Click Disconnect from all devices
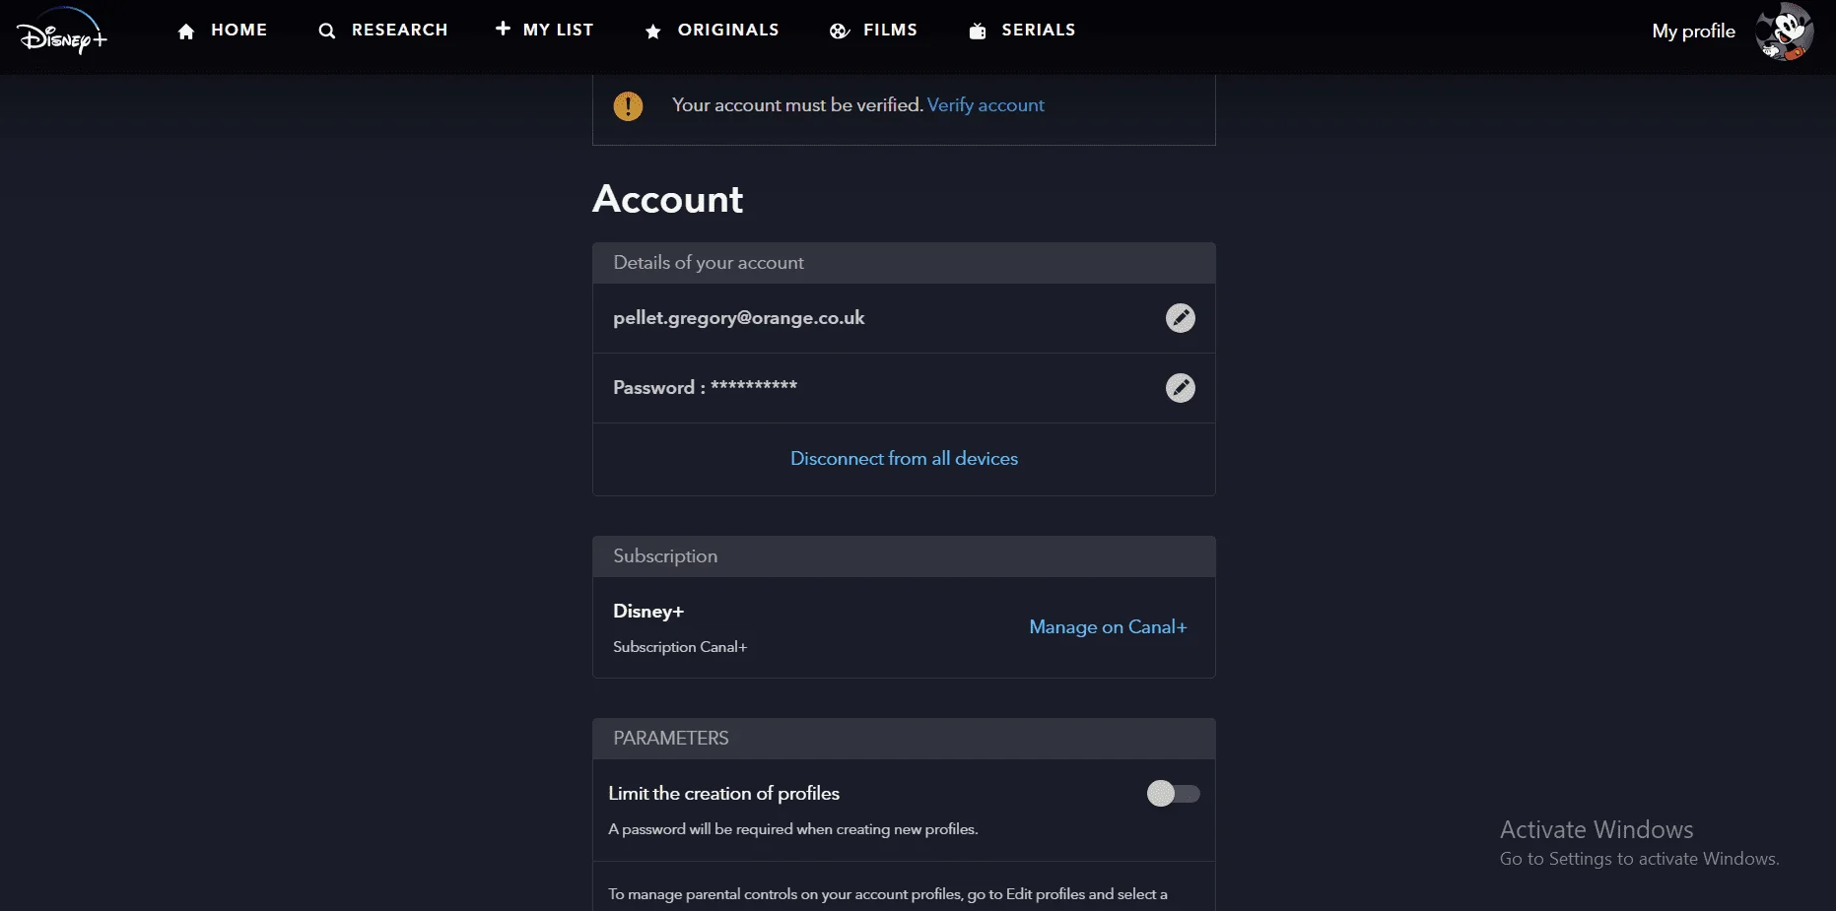The width and height of the screenshot is (1836, 911). [904, 459]
